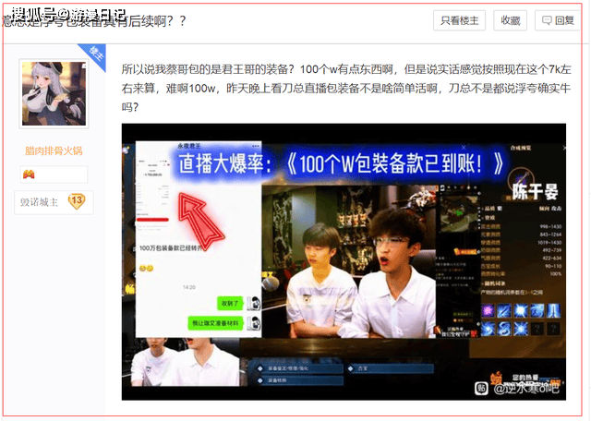Click the 回复 button
The width and height of the screenshot is (591, 421).
tap(558, 20)
